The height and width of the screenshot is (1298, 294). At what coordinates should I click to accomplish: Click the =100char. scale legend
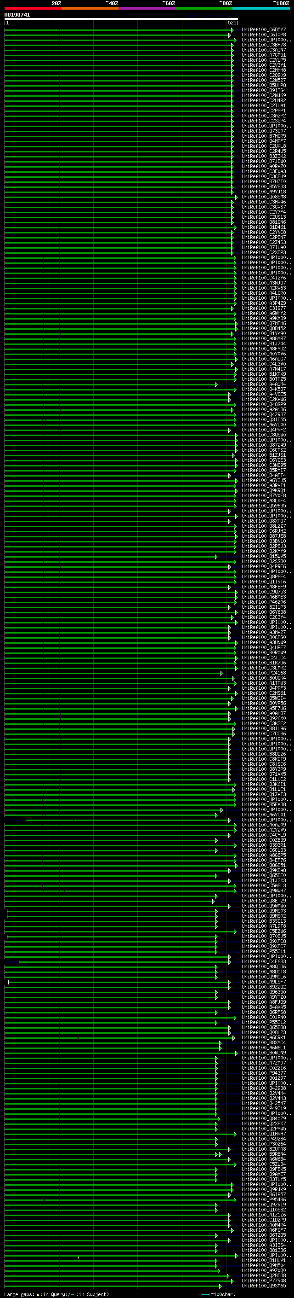(219, 1294)
